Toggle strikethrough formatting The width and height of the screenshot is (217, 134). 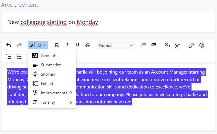(x=88, y=45)
